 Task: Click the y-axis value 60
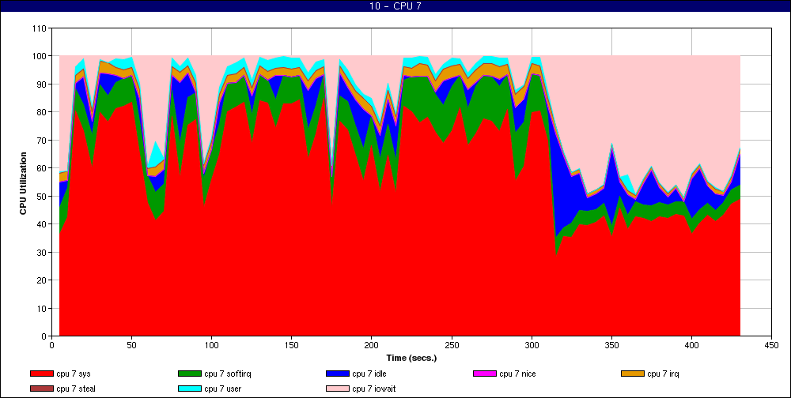[x=43, y=168]
